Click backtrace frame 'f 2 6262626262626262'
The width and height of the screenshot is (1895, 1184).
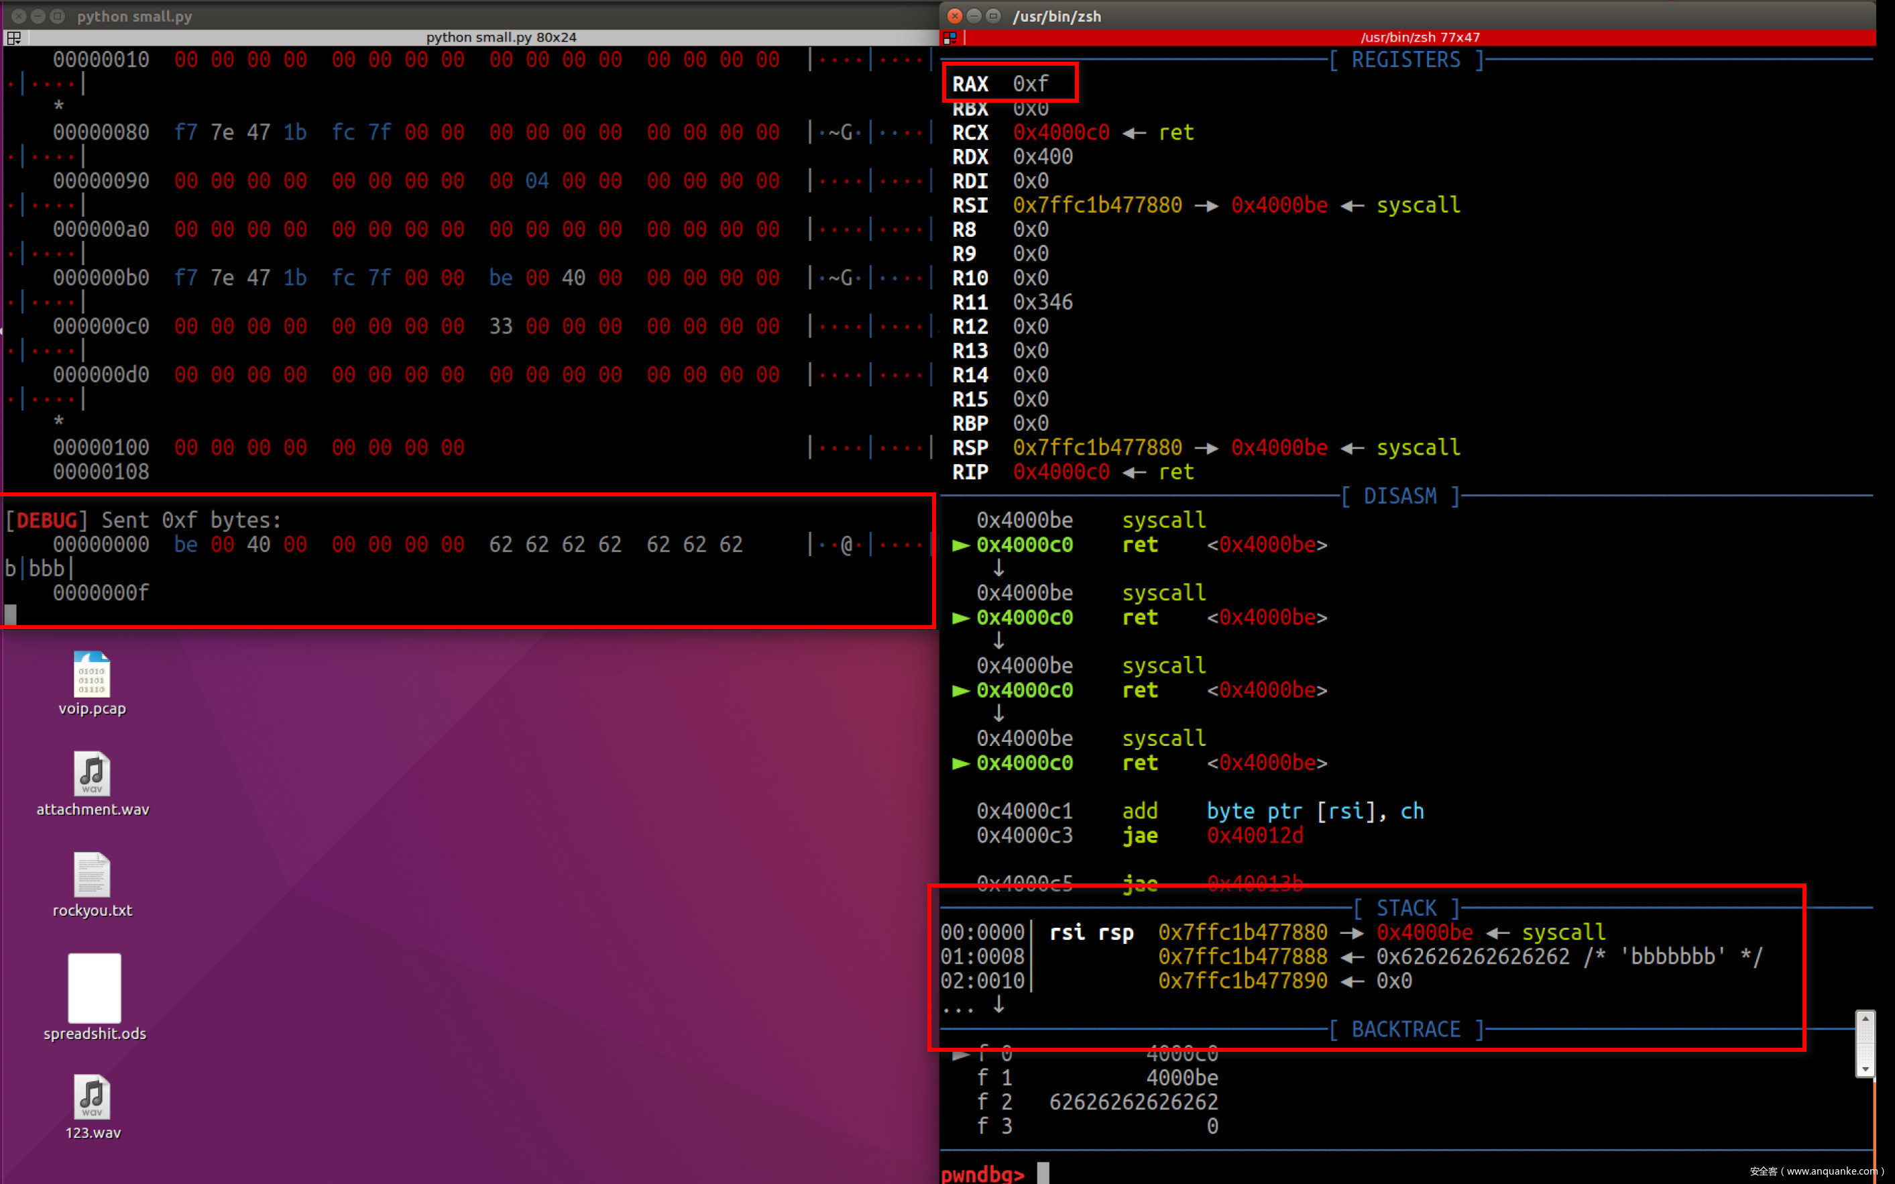[x=1096, y=1103]
